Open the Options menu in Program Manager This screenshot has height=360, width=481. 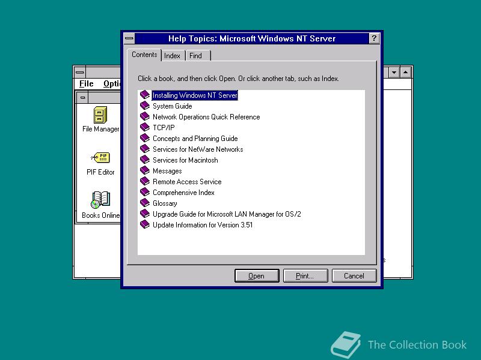[x=112, y=83]
